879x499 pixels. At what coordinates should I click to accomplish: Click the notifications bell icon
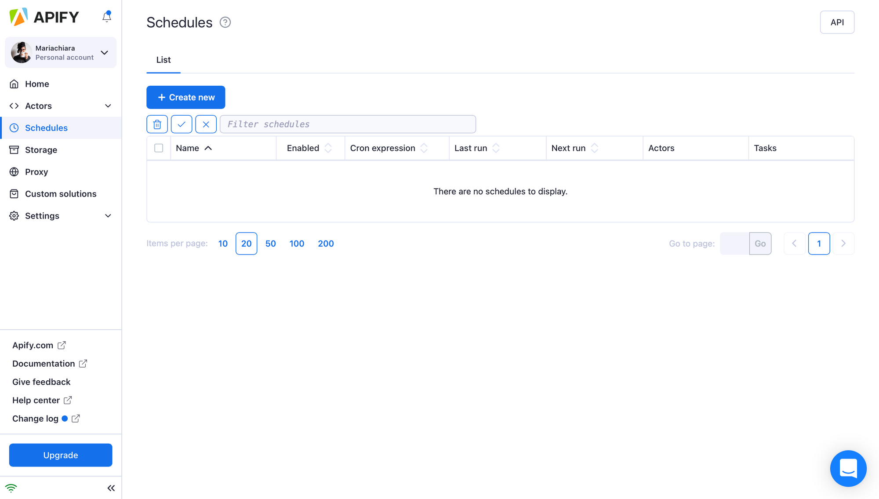click(x=107, y=17)
